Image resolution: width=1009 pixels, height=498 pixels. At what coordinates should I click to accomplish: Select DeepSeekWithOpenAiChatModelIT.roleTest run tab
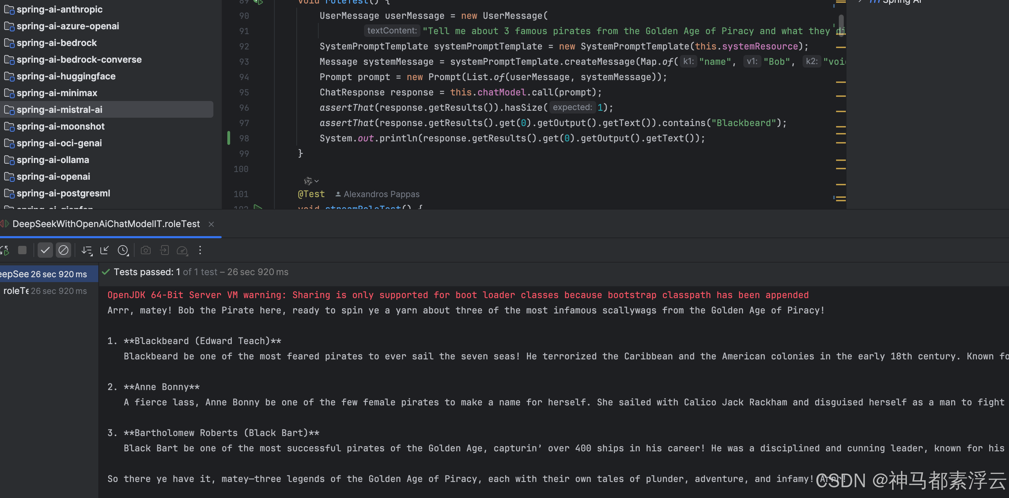coord(106,224)
